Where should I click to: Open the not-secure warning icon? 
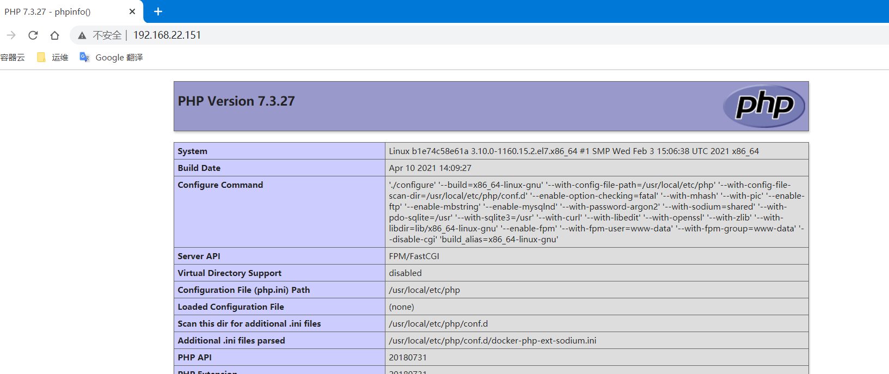82,35
